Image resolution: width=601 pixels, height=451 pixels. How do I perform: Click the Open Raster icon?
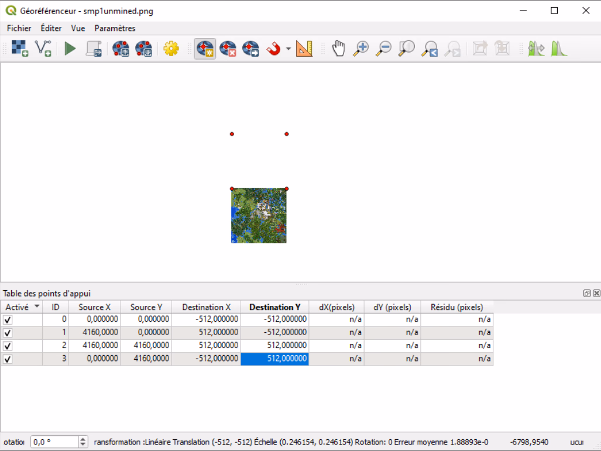[x=20, y=49]
